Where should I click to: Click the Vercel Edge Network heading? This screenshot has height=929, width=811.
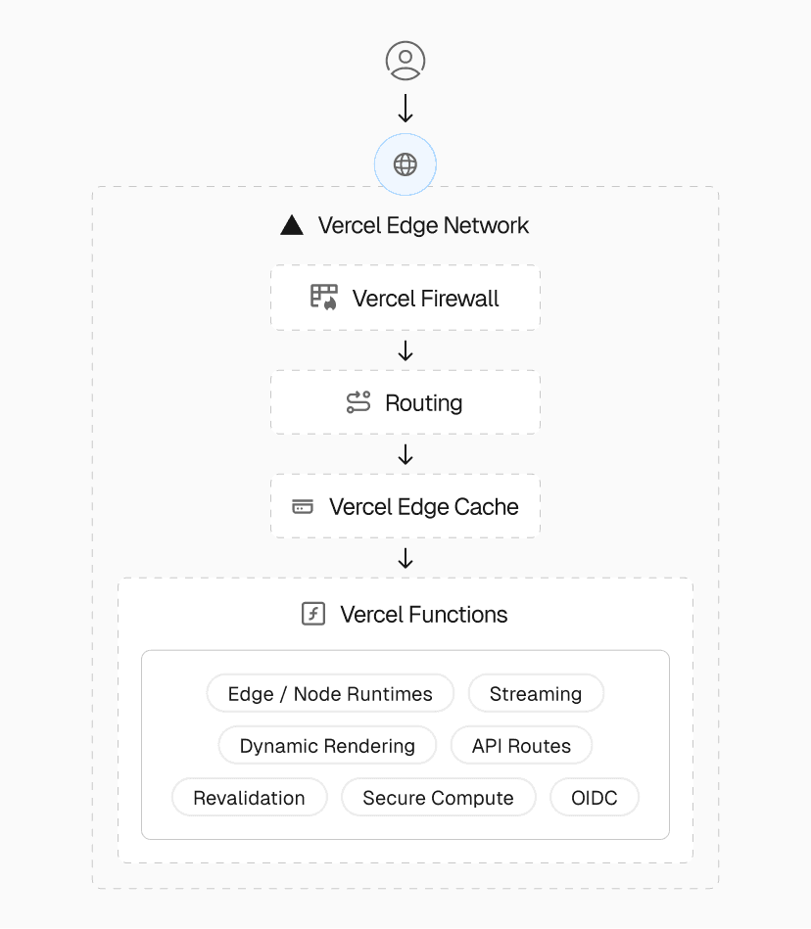(423, 225)
